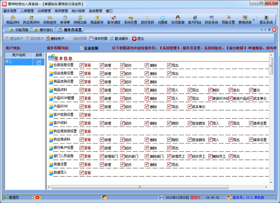Open 商品资料 toolbar icon
Image resolution: width=280 pixels, height=203 pixels.
click(13, 20)
